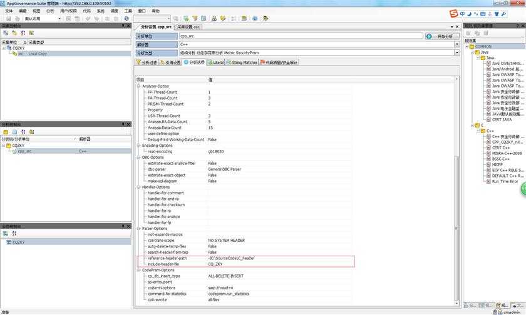This screenshot has height=315, width=526.
Task: Collapse the CodePrism-Options group
Action: pos(138,270)
